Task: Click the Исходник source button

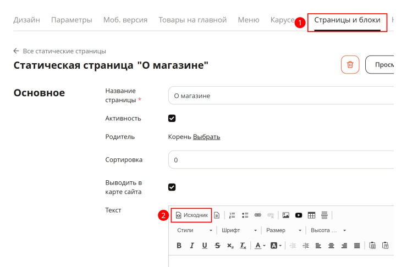Action: point(191,215)
